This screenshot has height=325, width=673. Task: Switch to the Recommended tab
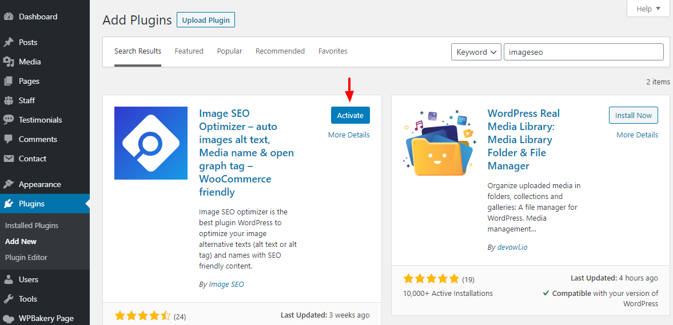coord(280,51)
